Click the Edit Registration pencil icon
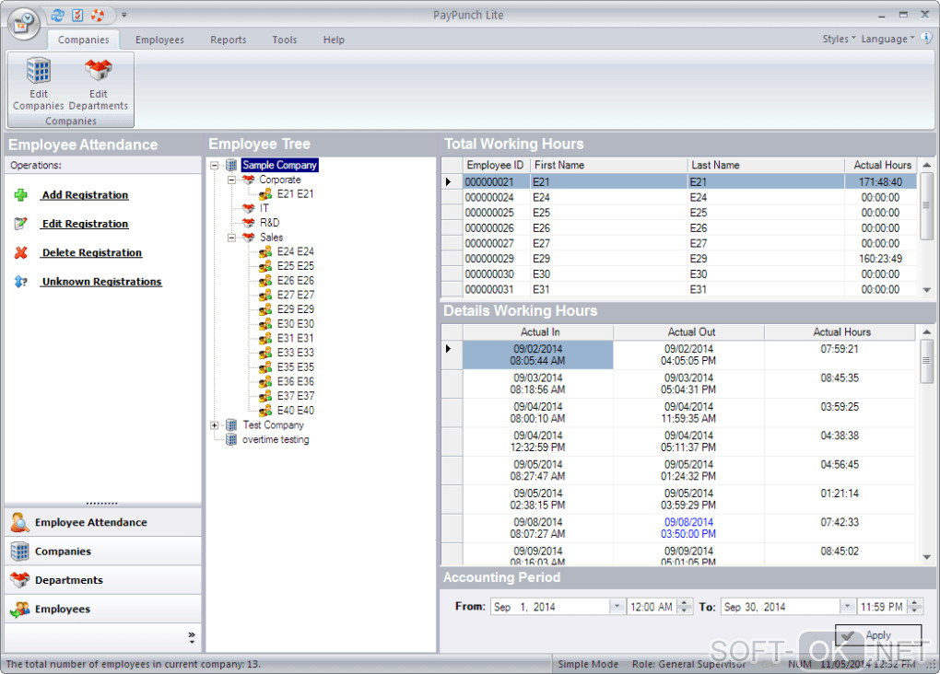The image size is (940, 674). click(x=21, y=224)
